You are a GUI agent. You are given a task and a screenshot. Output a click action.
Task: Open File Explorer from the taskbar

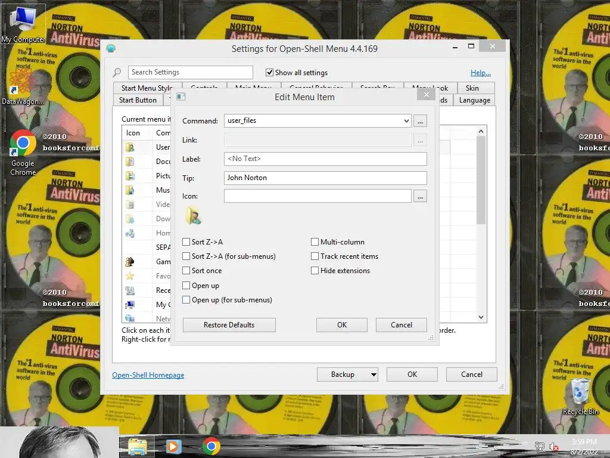tap(138, 446)
